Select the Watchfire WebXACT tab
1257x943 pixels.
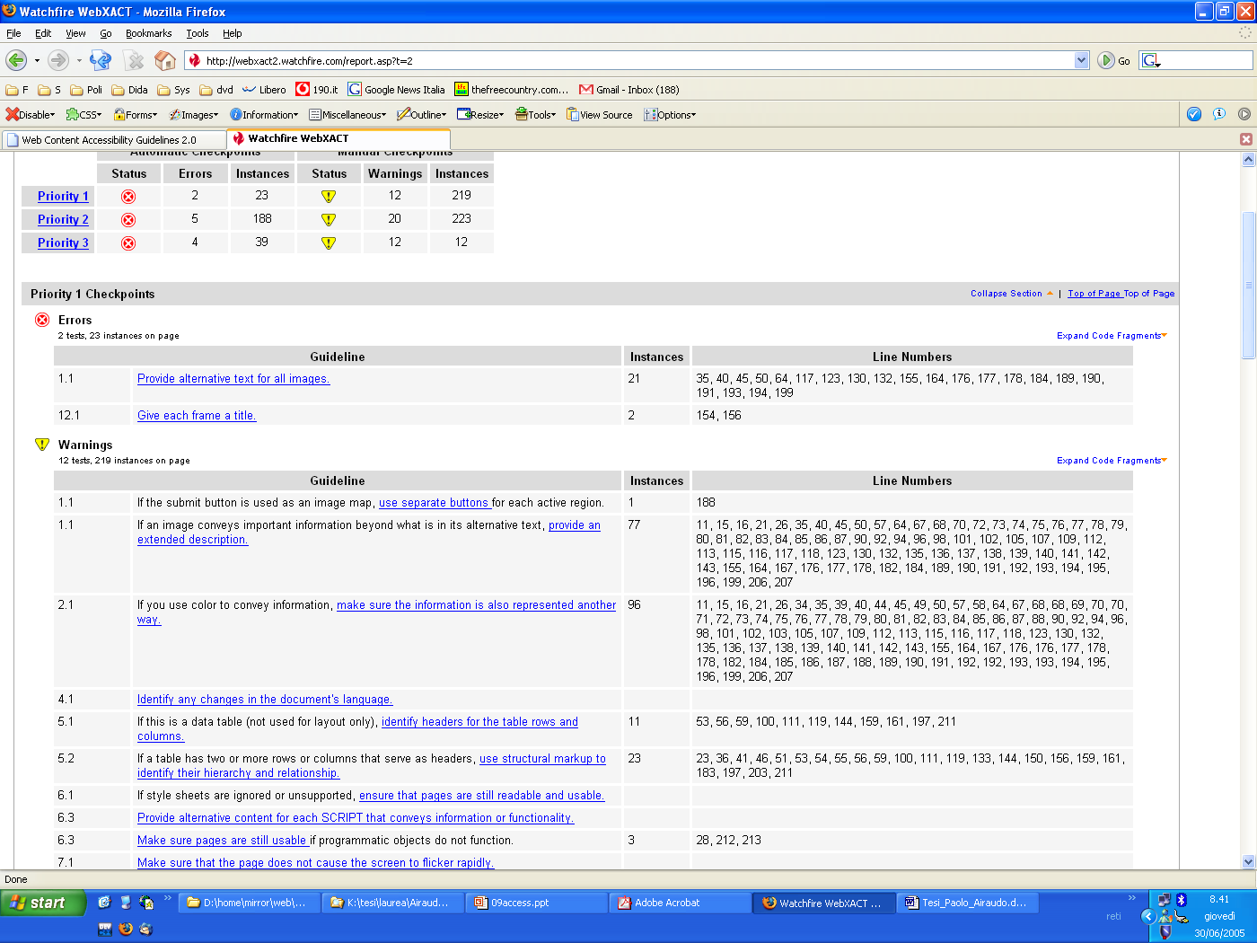coord(338,138)
